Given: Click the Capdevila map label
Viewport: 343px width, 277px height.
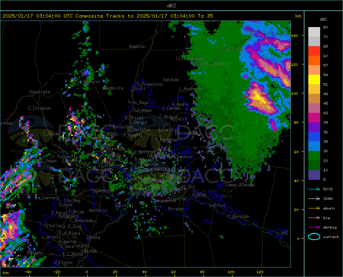Looking at the screenshot, I should pos(113,88).
